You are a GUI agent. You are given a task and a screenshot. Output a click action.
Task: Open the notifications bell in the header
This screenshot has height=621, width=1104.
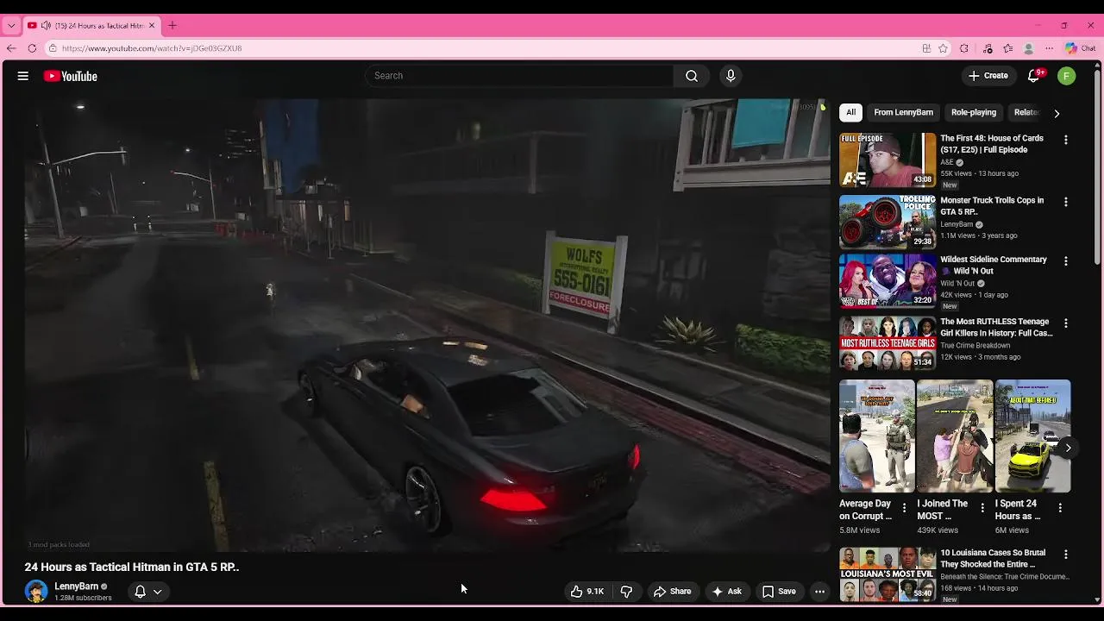(x=1034, y=76)
